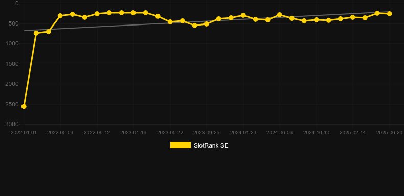Select the data point for 2023-09-25
404x196 pixels.
[207, 23]
